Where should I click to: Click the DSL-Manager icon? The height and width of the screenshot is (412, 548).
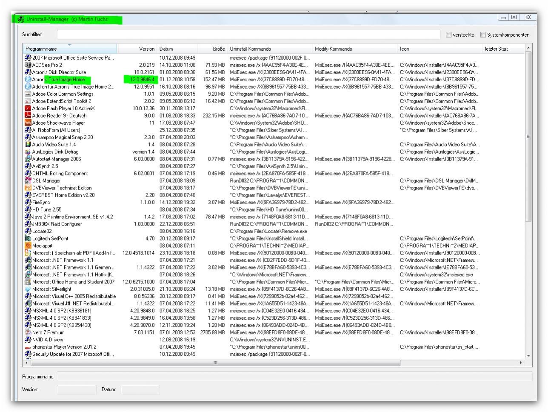28,181
